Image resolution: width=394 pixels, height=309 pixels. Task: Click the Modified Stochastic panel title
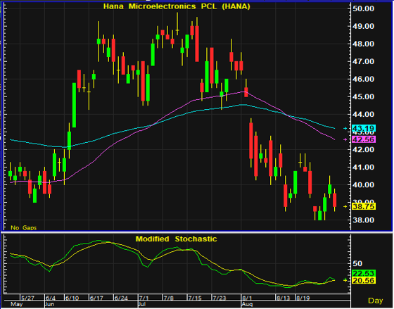(176, 239)
